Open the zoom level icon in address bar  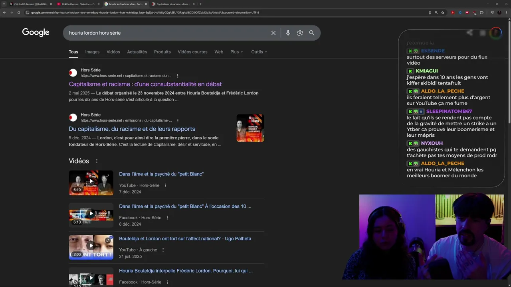click(436, 12)
